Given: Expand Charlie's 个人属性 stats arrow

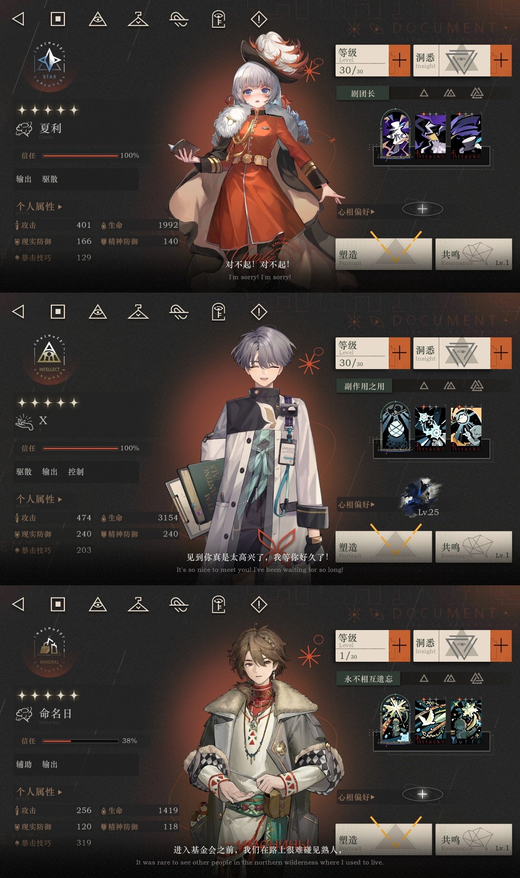Looking at the screenshot, I should point(60,207).
